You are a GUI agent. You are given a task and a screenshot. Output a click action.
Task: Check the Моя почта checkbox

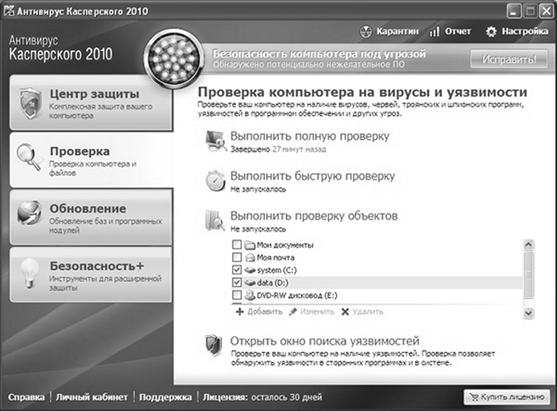click(237, 257)
